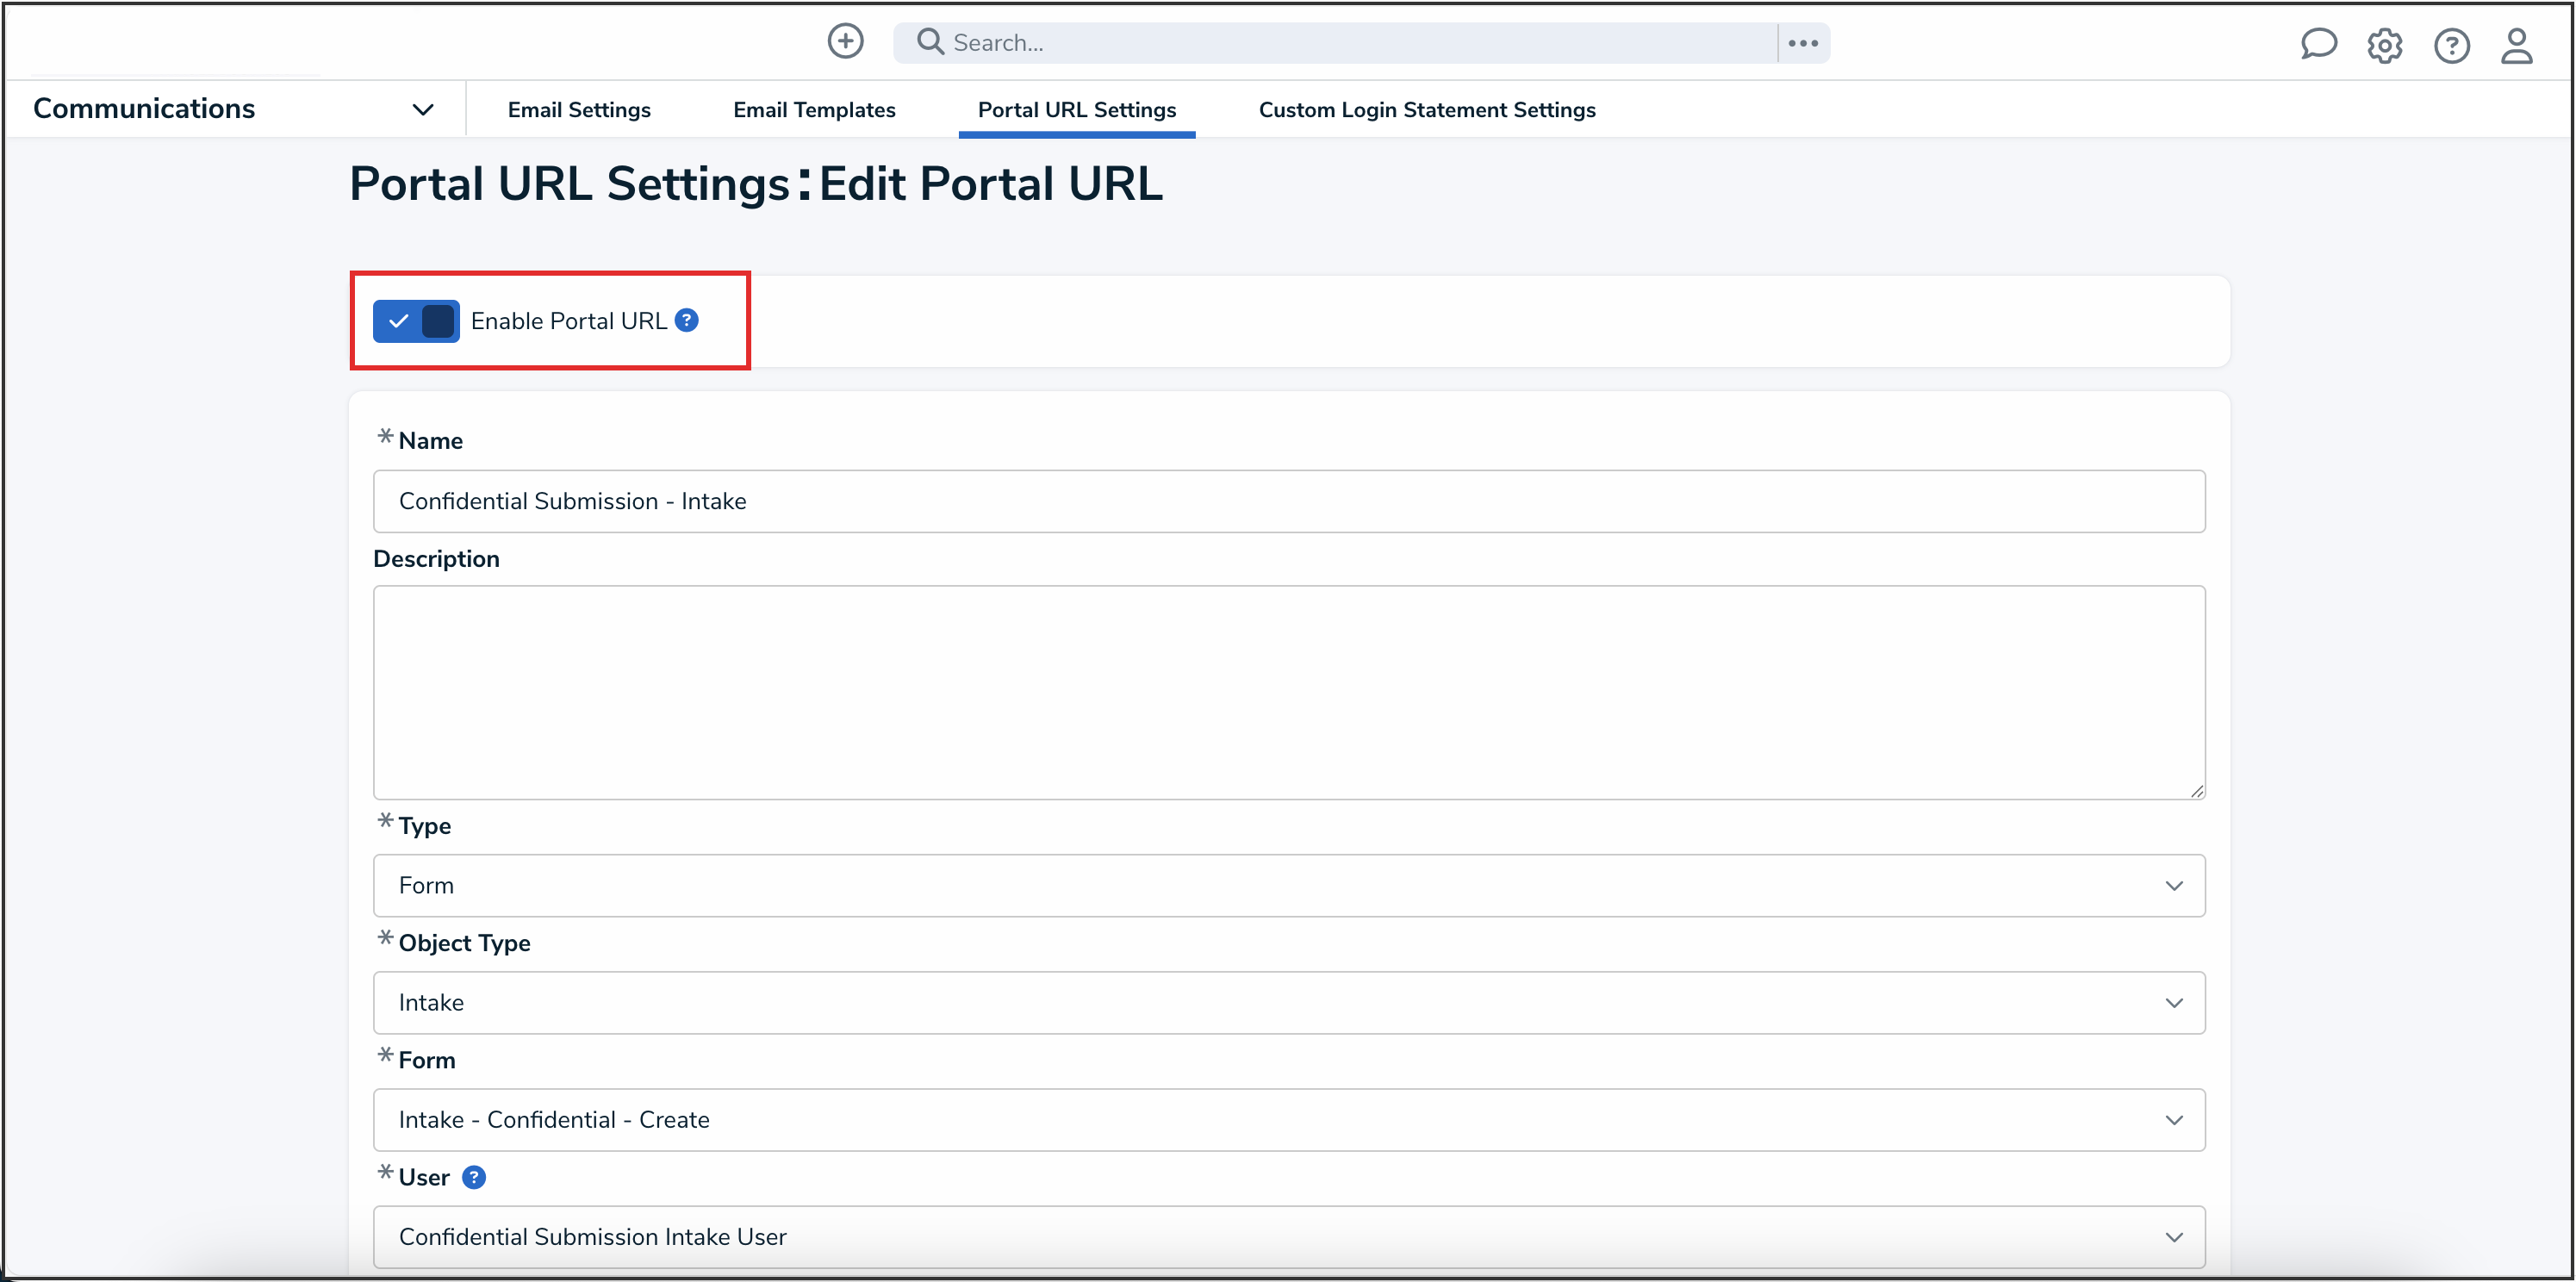Open the Email Templates tab
The height and width of the screenshot is (1282, 2576).
click(x=814, y=110)
